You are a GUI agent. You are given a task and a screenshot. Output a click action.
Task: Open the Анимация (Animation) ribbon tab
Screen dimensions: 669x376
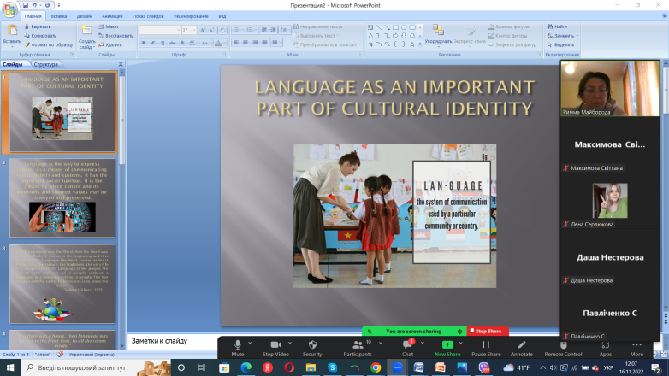(x=112, y=16)
